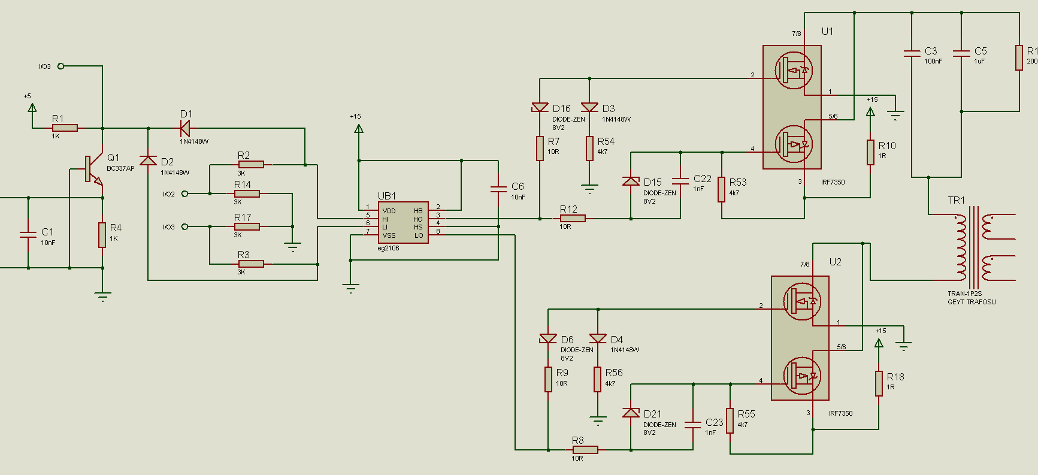Select resistor R14 3K
The width and height of the screenshot is (1038, 475).
coord(247,193)
